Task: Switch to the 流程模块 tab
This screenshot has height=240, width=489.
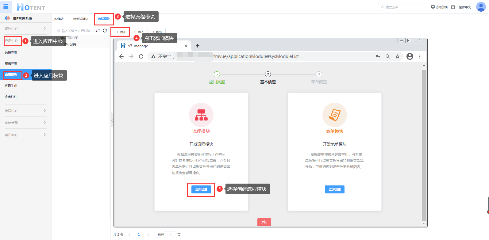Action: pos(104,19)
